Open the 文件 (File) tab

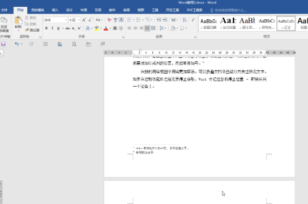[4, 10]
